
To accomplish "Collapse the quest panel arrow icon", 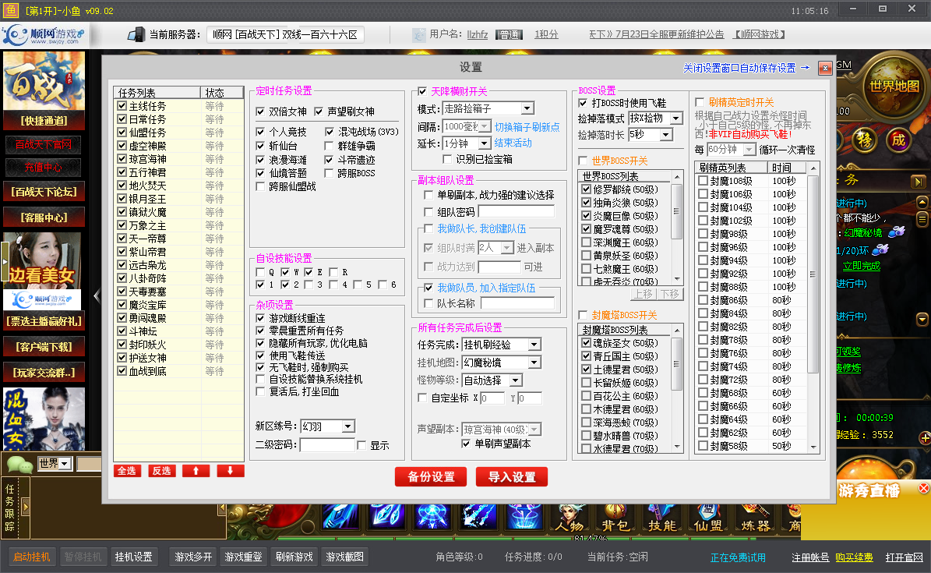I will coord(918,182).
